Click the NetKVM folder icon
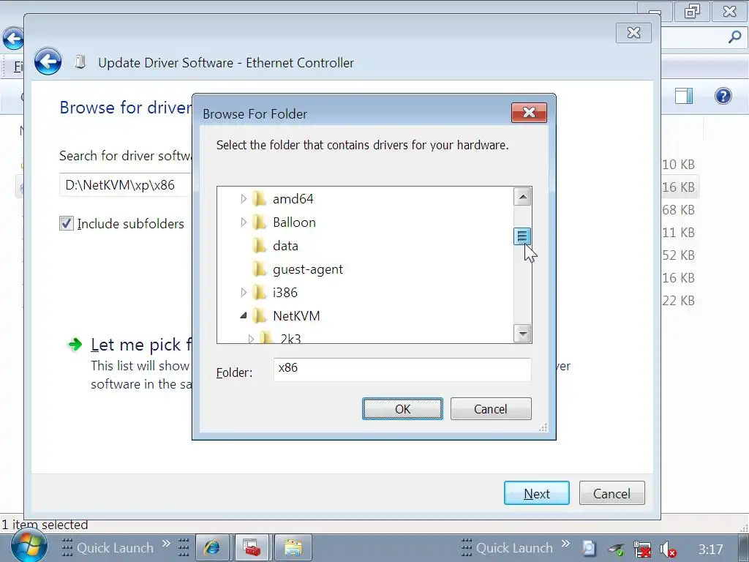The image size is (749, 562). [x=259, y=316]
